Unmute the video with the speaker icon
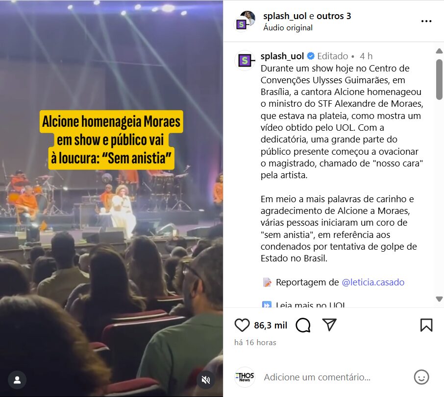 206,380
